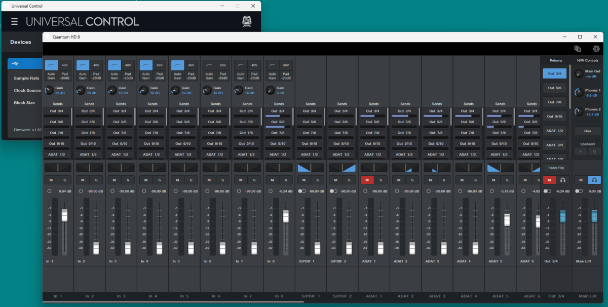This screenshot has height=307, width=608.
Task: Click Block Size in Universal Control
Action: click(x=24, y=103)
